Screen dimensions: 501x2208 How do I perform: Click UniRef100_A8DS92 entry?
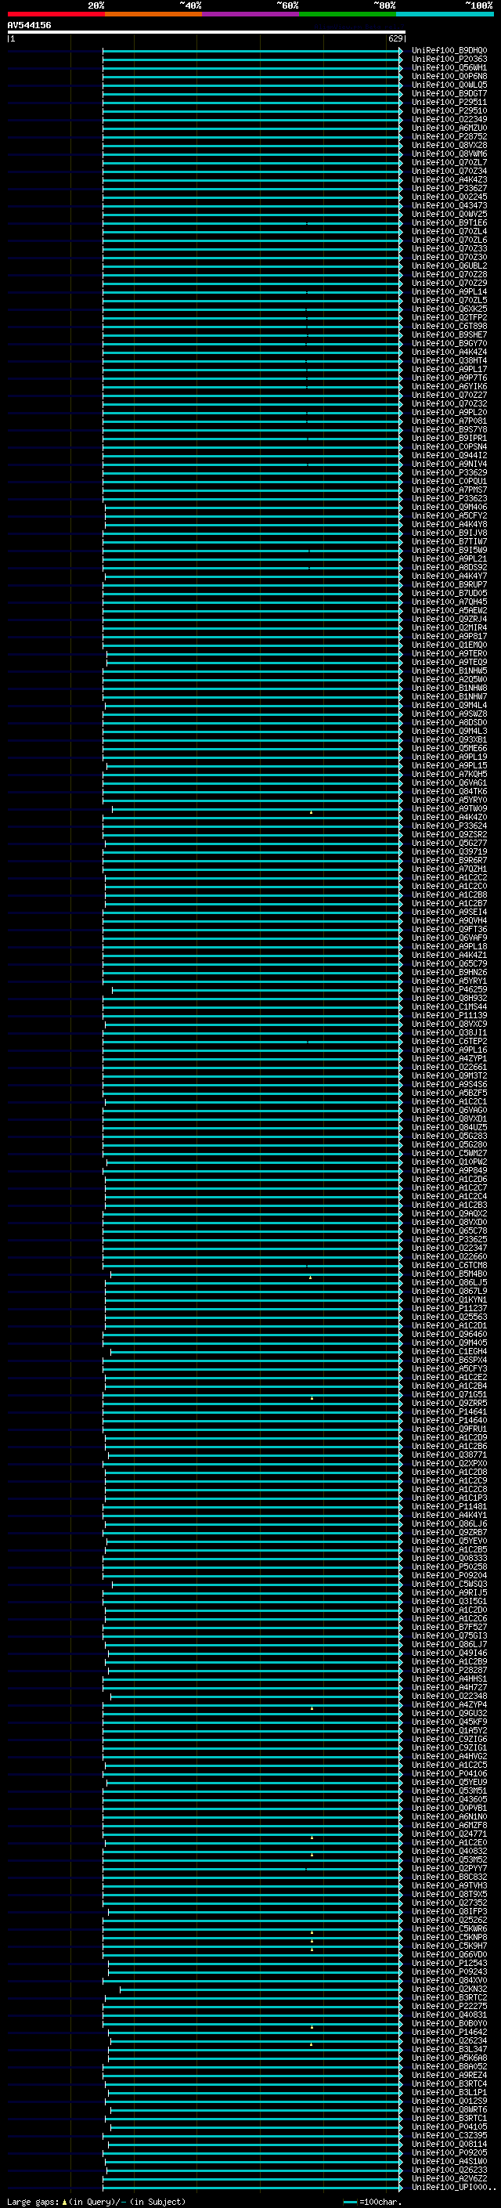pos(449,567)
